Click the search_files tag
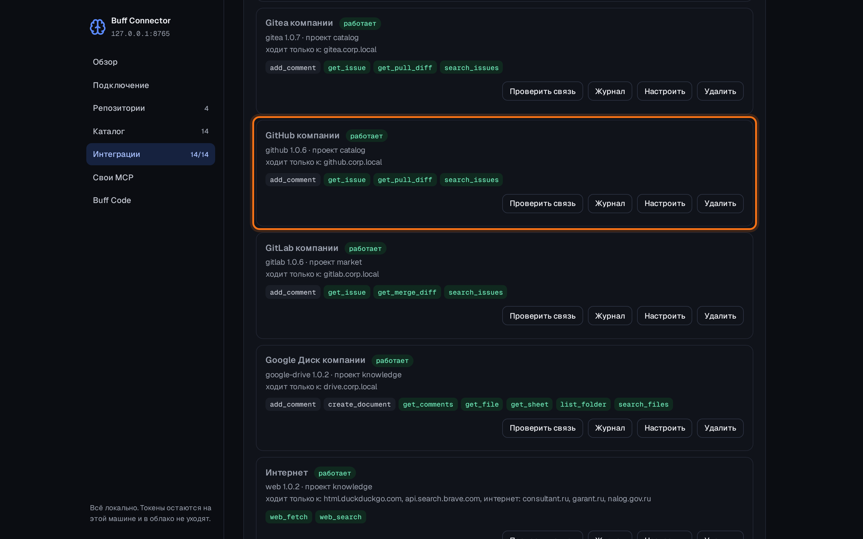863x539 pixels. pos(643,404)
